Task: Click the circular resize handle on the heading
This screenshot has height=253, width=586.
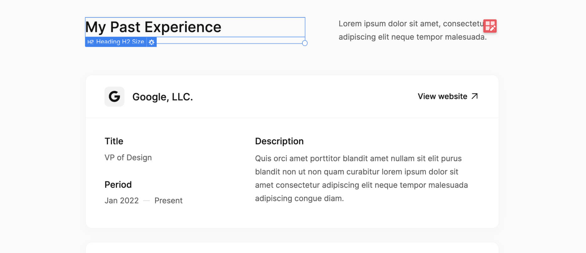Action: pyautogui.click(x=304, y=43)
